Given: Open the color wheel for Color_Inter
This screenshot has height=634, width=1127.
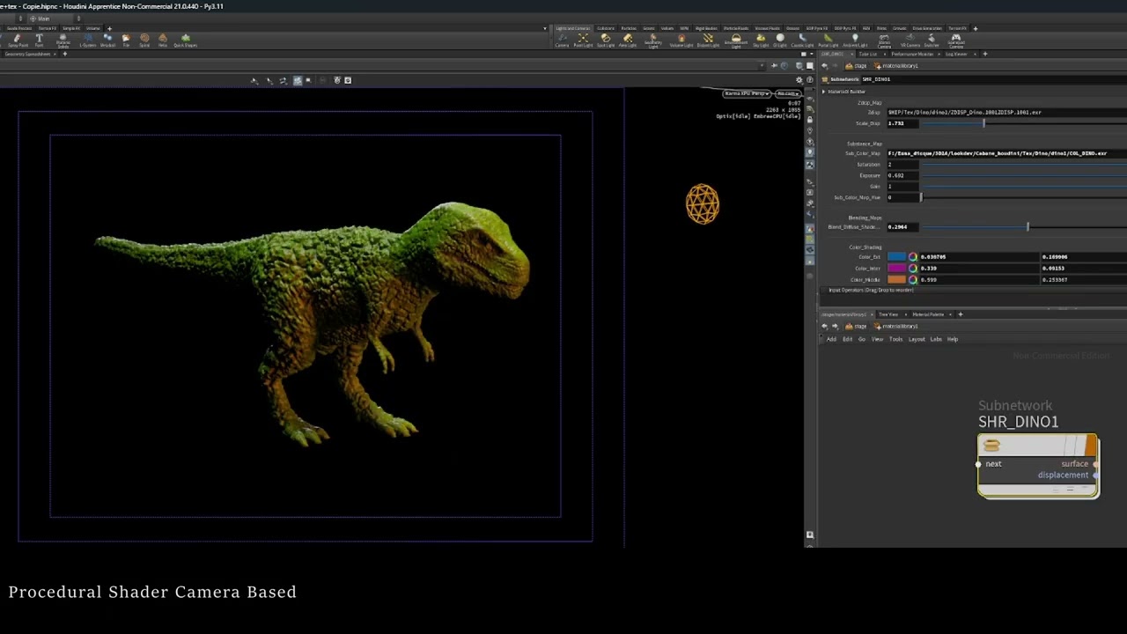Looking at the screenshot, I should (912, 268).
